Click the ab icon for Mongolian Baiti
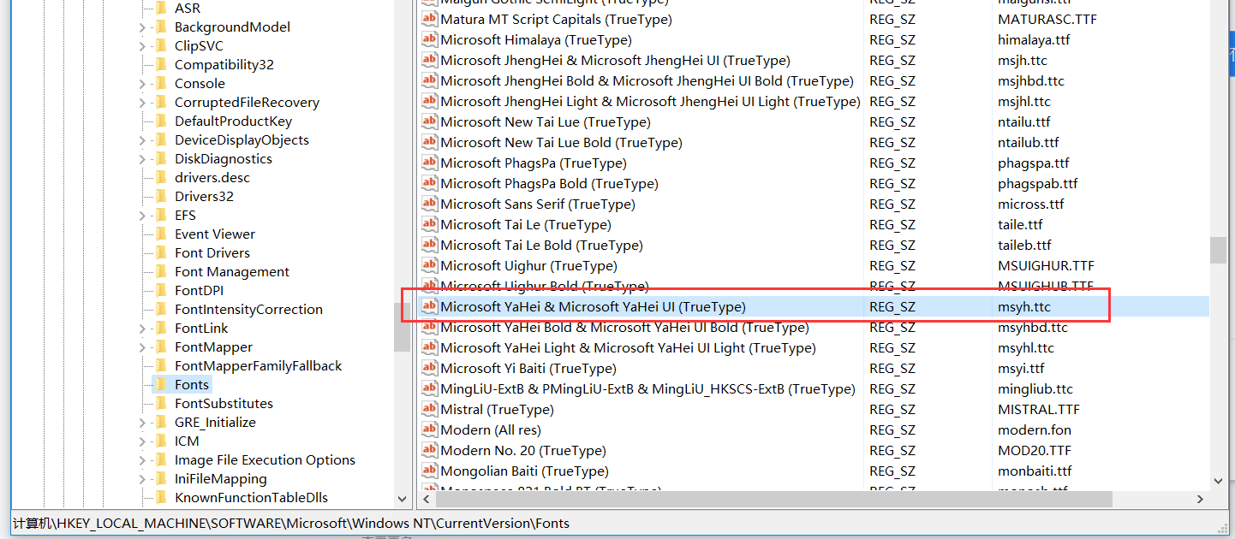 click(x=429, y=471)
